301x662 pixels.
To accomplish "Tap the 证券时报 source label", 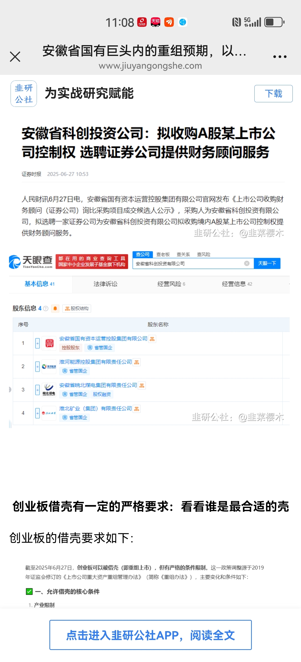I will pyautogui.click(x=31, y=174).
